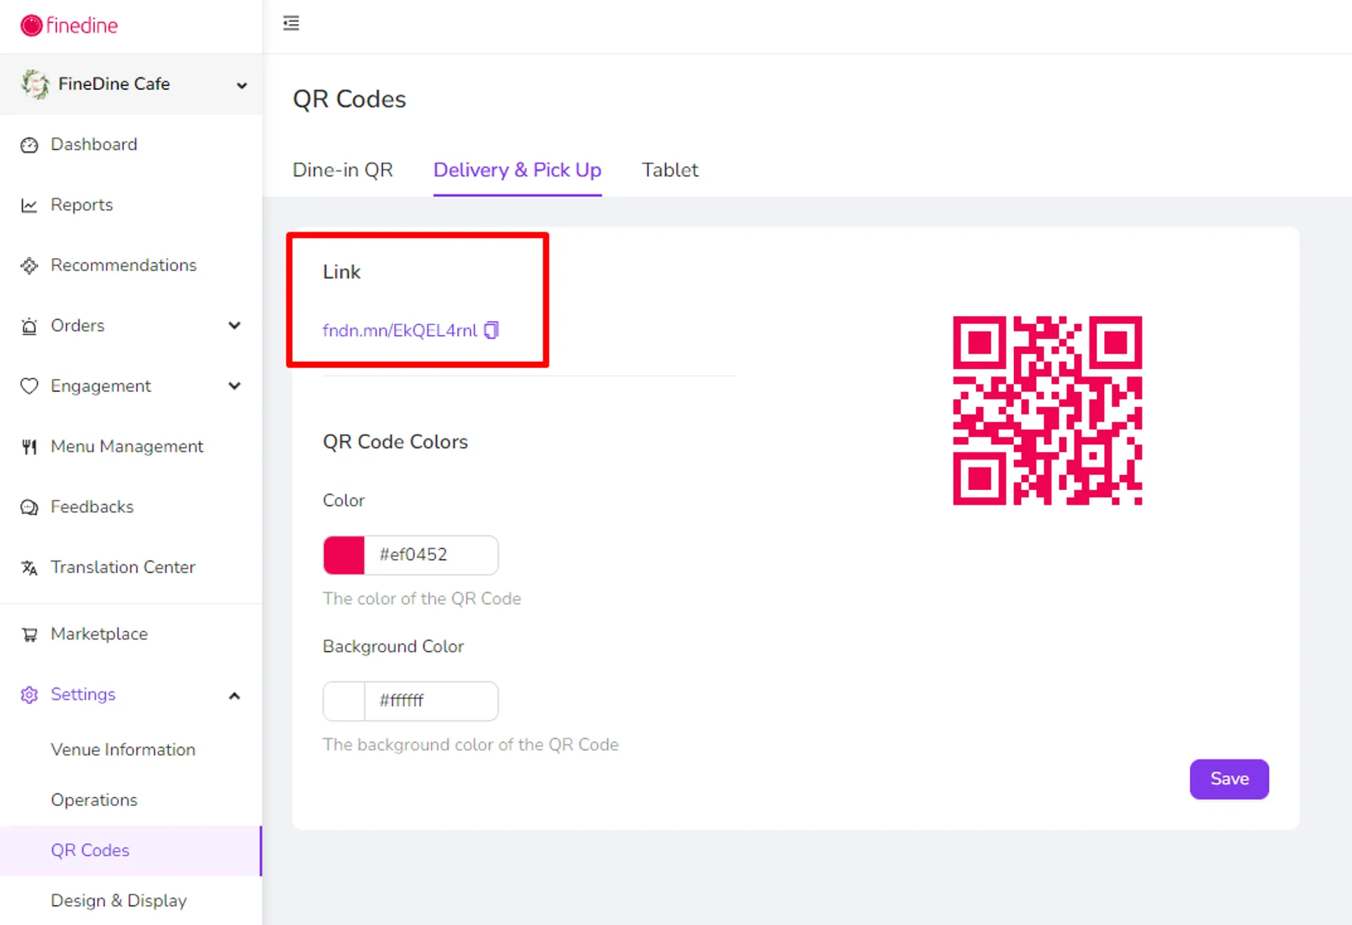Click the Save button
Viewport: 1352px width, 925px height.
coord(1229,779)
